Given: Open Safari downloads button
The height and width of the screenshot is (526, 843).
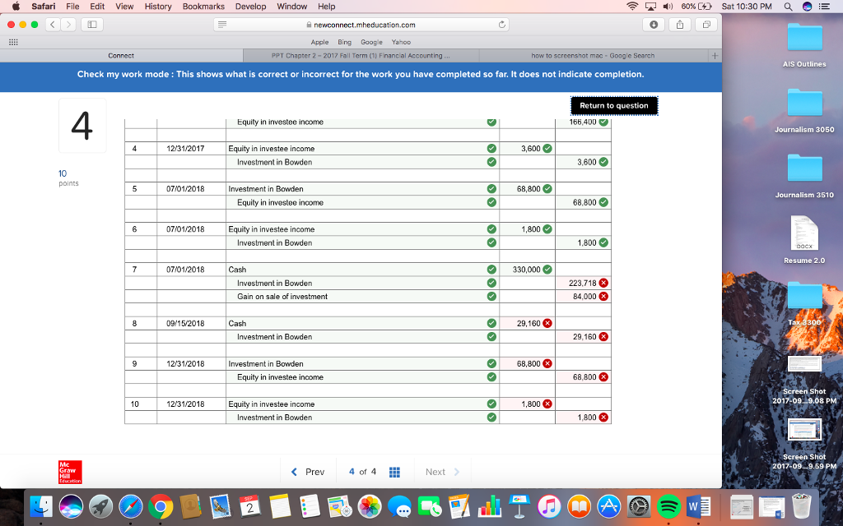Looking at the screenshot, I should [654, 25].
